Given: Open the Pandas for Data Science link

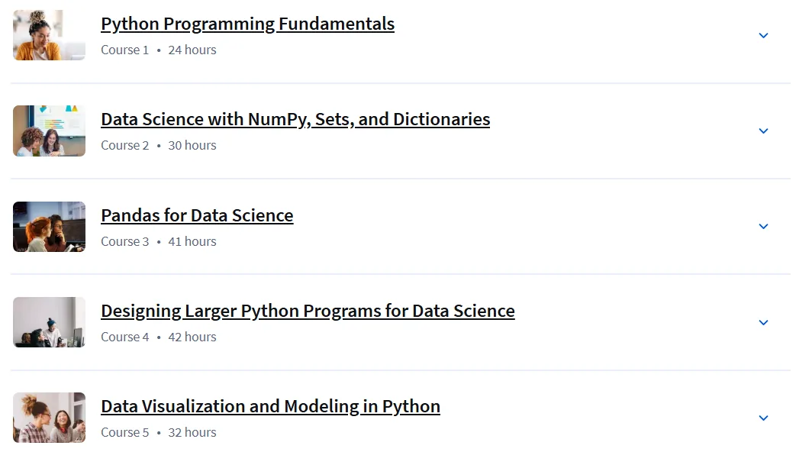Looking at the screenshot, I should tap(197, 215).
